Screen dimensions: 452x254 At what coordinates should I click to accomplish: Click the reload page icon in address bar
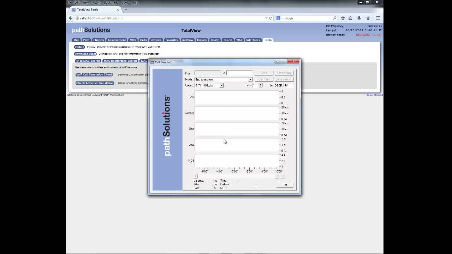coord(270,18)
